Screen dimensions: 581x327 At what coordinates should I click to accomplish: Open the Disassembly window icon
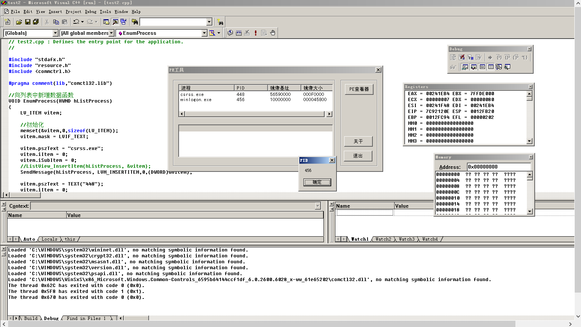point(507,67)
